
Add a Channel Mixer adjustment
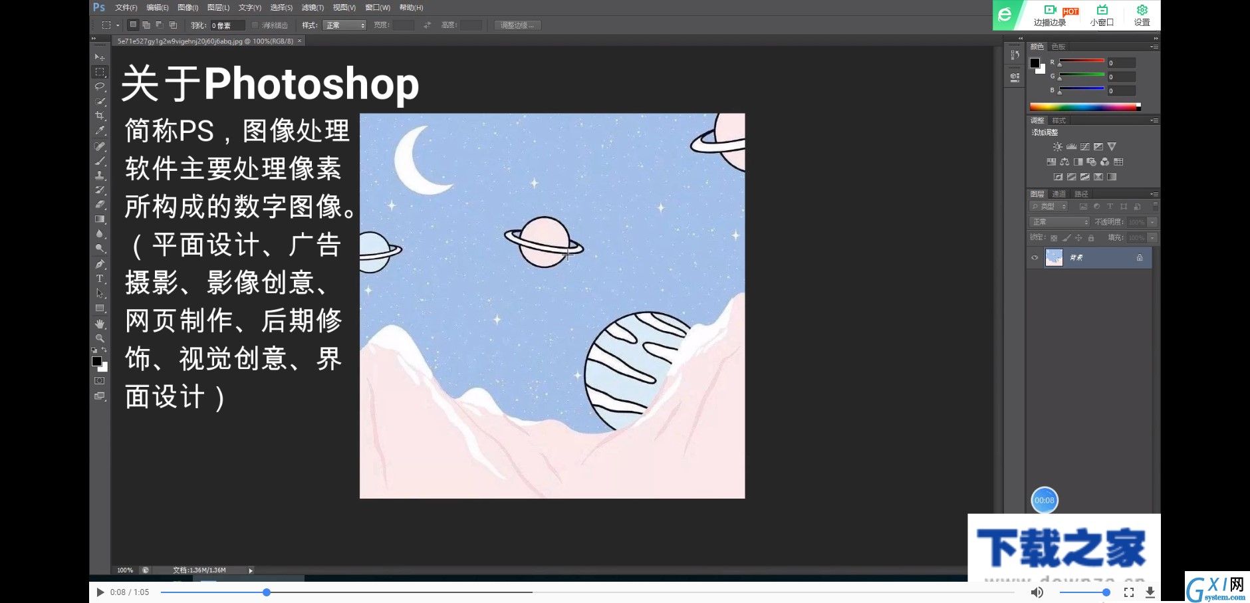[x=1104, y=162]
